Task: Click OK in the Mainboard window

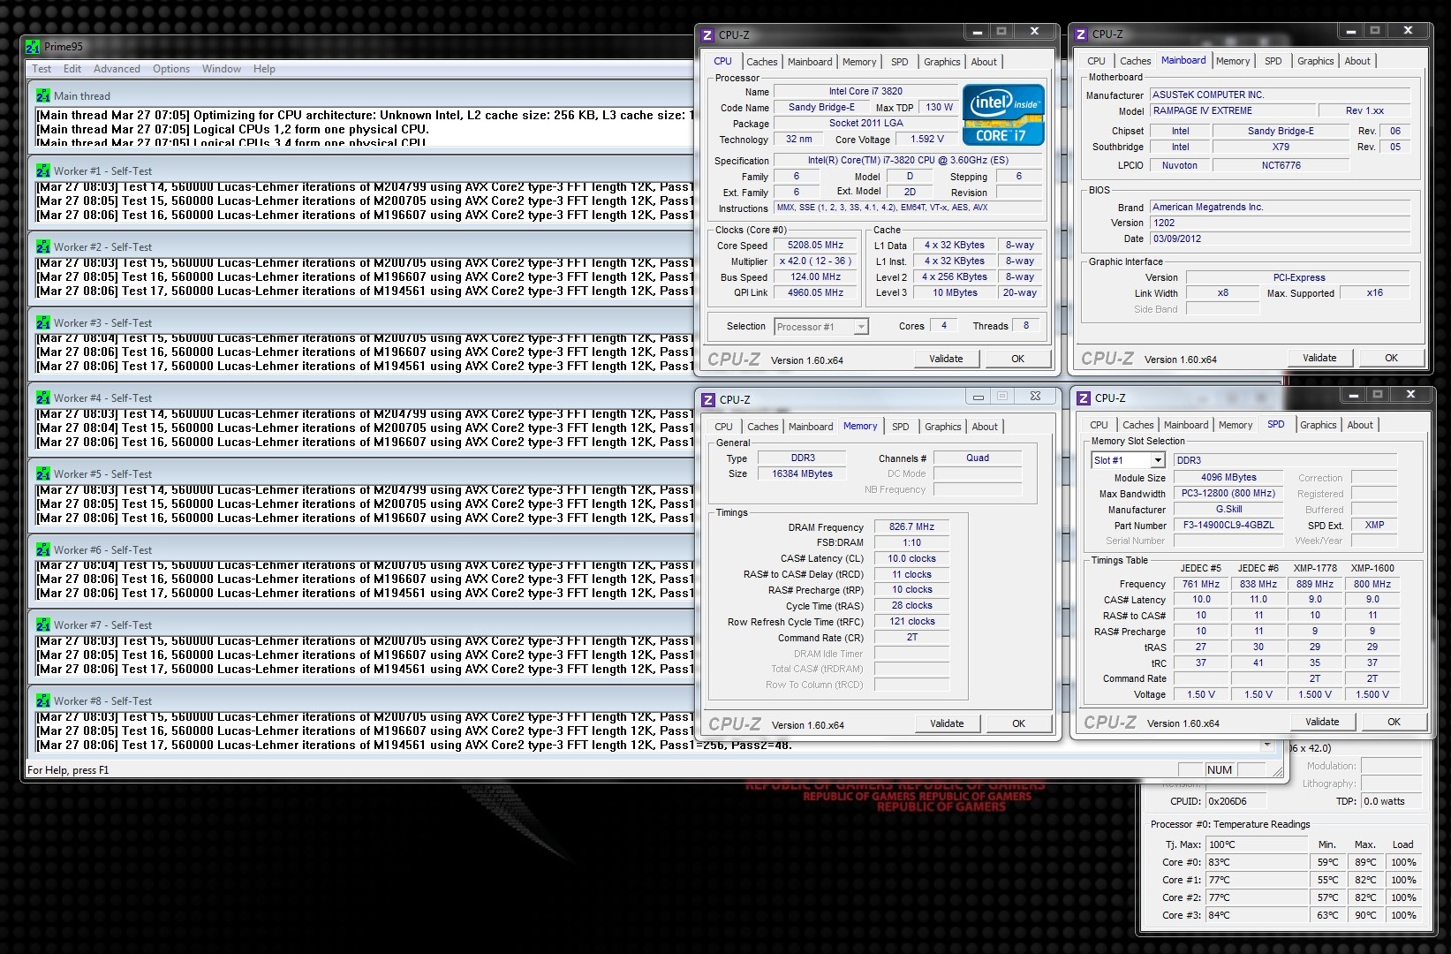Action: 1391,358
